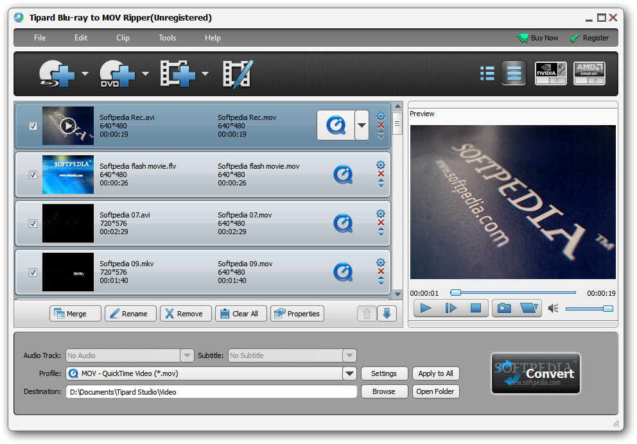Open the Tools menu

[167, 38]
